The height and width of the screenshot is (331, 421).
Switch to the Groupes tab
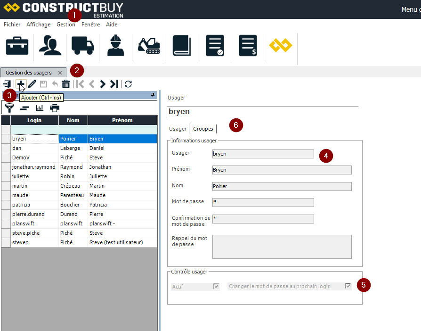tap(203, 129)
